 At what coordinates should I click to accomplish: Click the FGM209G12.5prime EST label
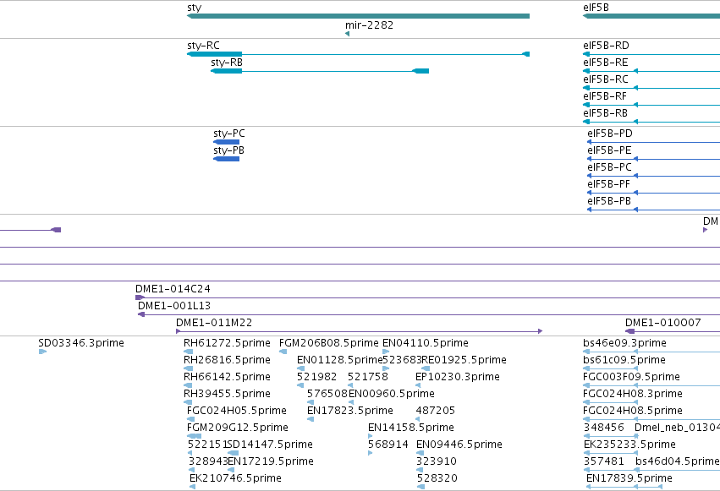click(x=238, y=428)
